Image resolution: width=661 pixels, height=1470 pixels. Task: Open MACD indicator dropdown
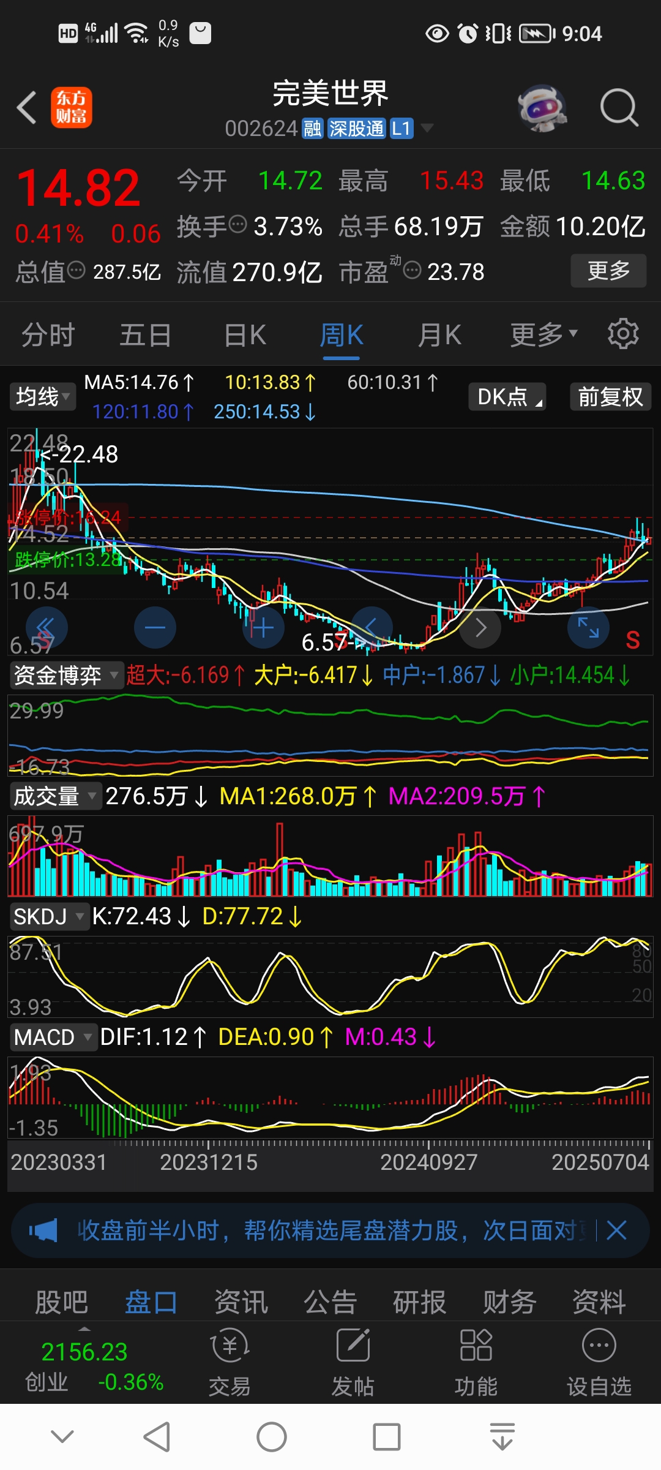coord(53,1038)
